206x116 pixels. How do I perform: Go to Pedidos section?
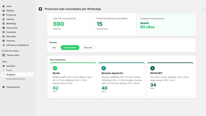pyautogui.click(x=10, y=11)
